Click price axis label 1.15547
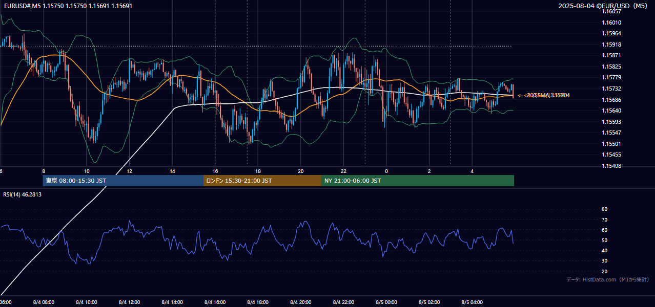Viewport: 655px width, 307px height. pyautogui.click(x=611, y=133)
